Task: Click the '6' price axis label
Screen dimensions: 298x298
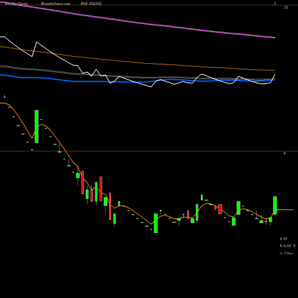Action: [285, 153]
